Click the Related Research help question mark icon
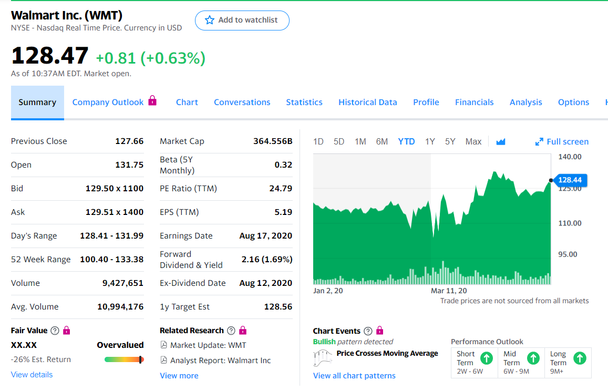This screenshot has height=391, width=608. (231, 331)
